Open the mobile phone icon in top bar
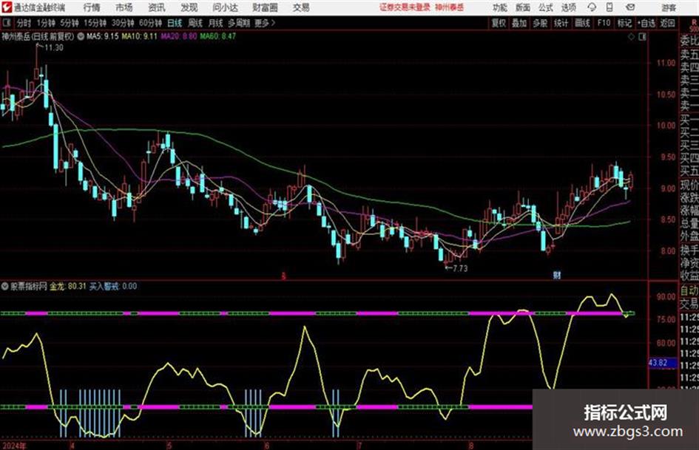The image size is (699, 450). tap(609, 7)
